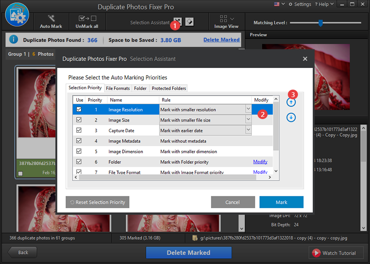370x264 pixels.
Task: Tick the checkbox on photo 387fb280fd2537b
Action: [x=21, y=174]
